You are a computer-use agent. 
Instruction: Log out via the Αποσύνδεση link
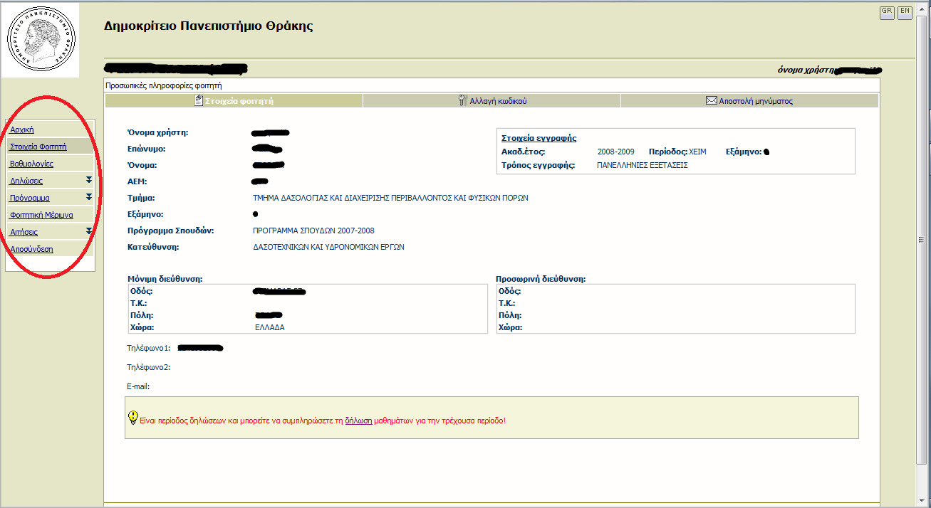click(31, 249)
